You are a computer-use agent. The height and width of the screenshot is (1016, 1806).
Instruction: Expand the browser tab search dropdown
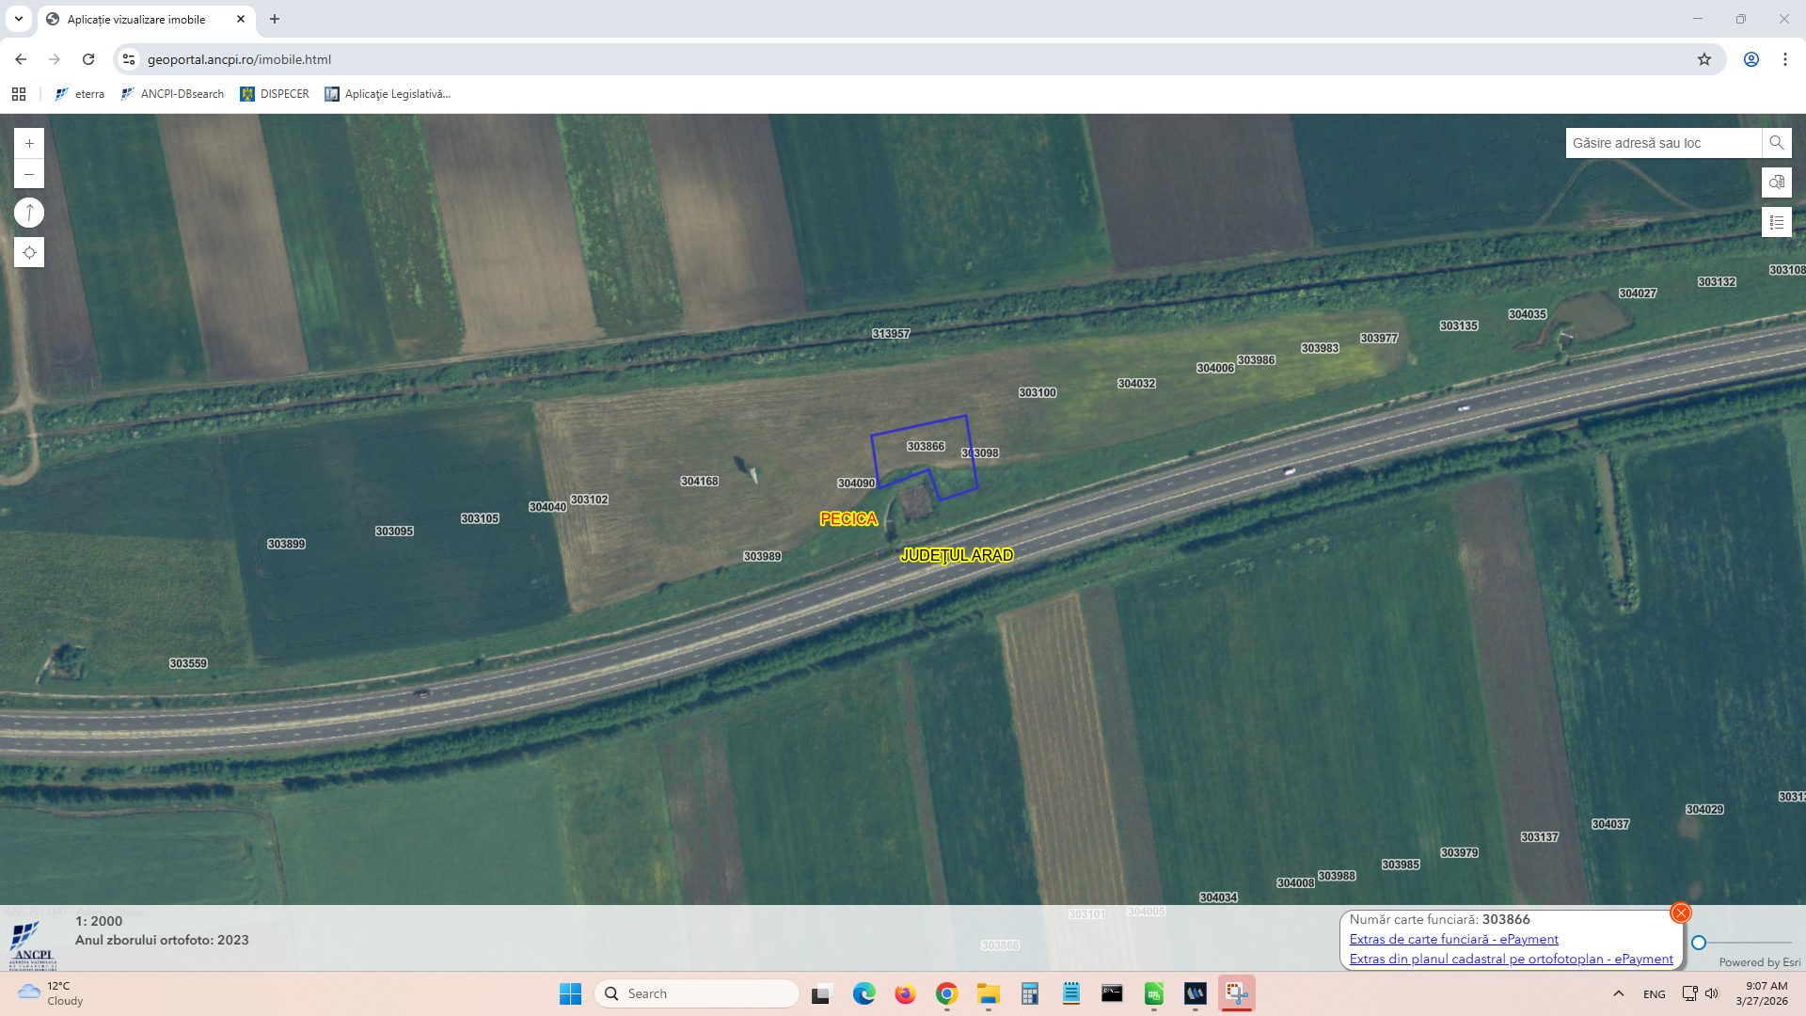tap(18, 19)
